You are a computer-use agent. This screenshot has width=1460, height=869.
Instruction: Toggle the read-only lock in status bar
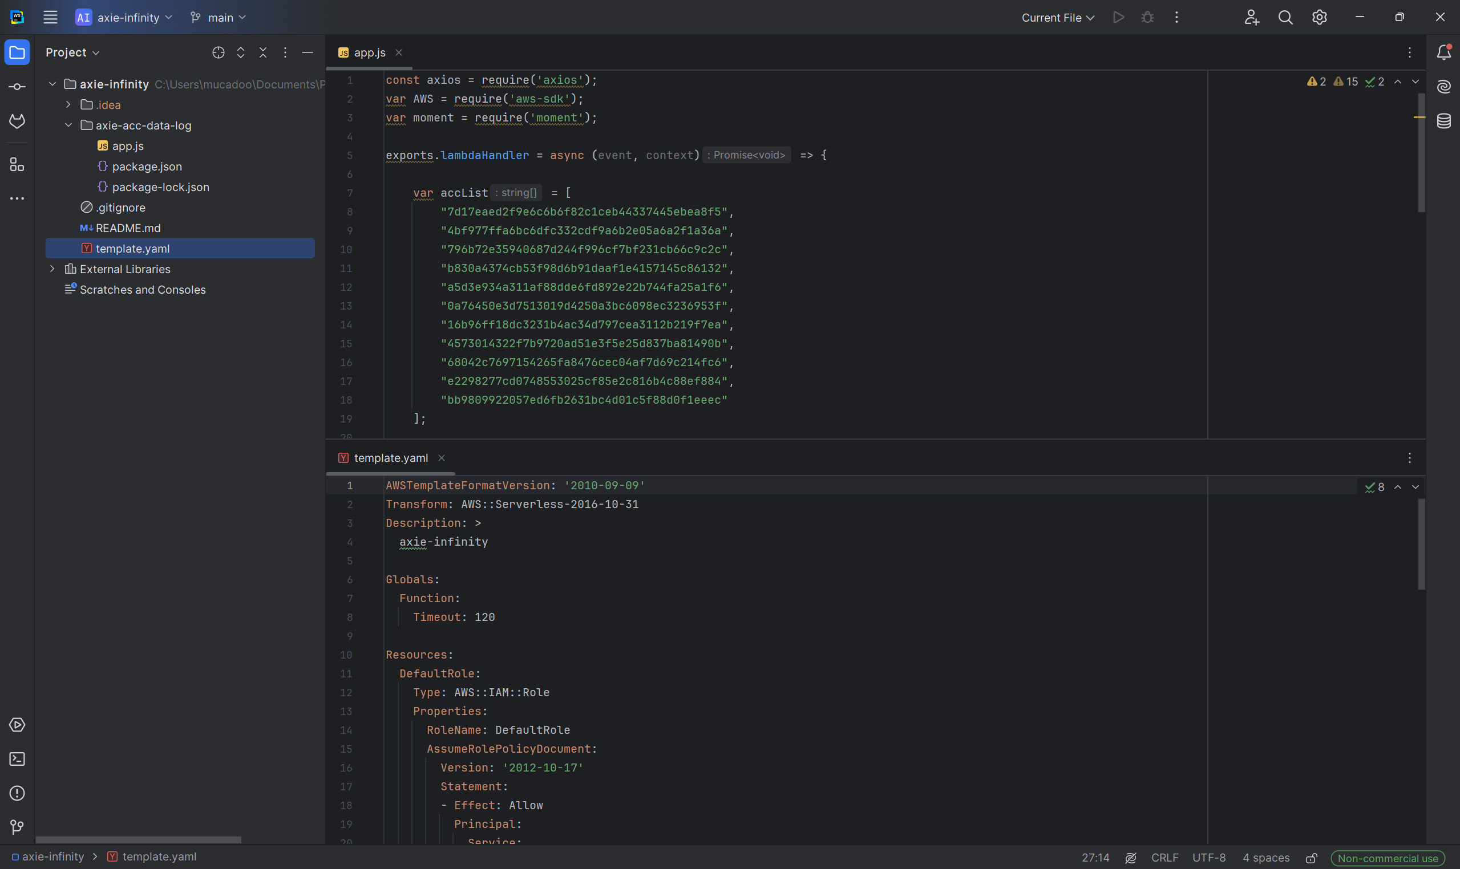coord(1312,858)
